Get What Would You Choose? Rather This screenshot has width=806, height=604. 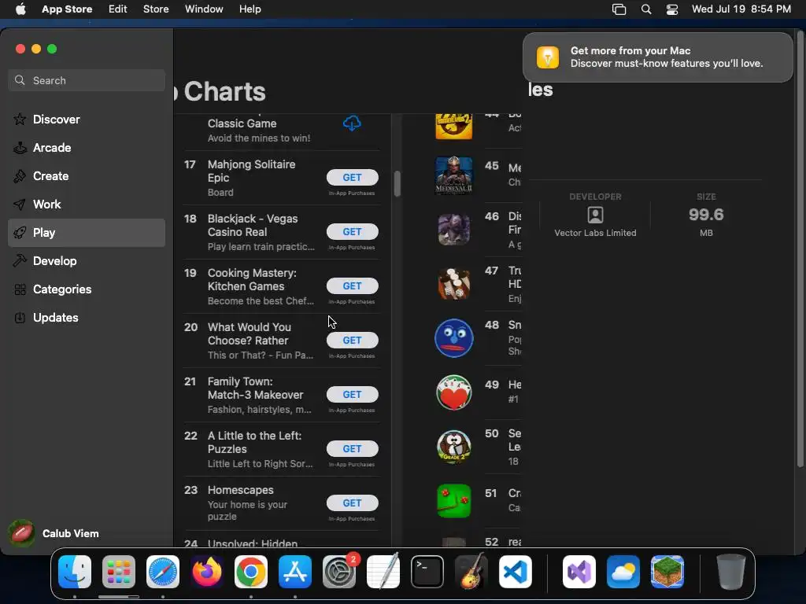(x=352, y=340)
